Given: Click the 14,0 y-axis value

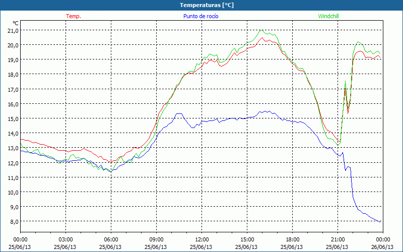Looking at the screenshot, I should 13,134.
